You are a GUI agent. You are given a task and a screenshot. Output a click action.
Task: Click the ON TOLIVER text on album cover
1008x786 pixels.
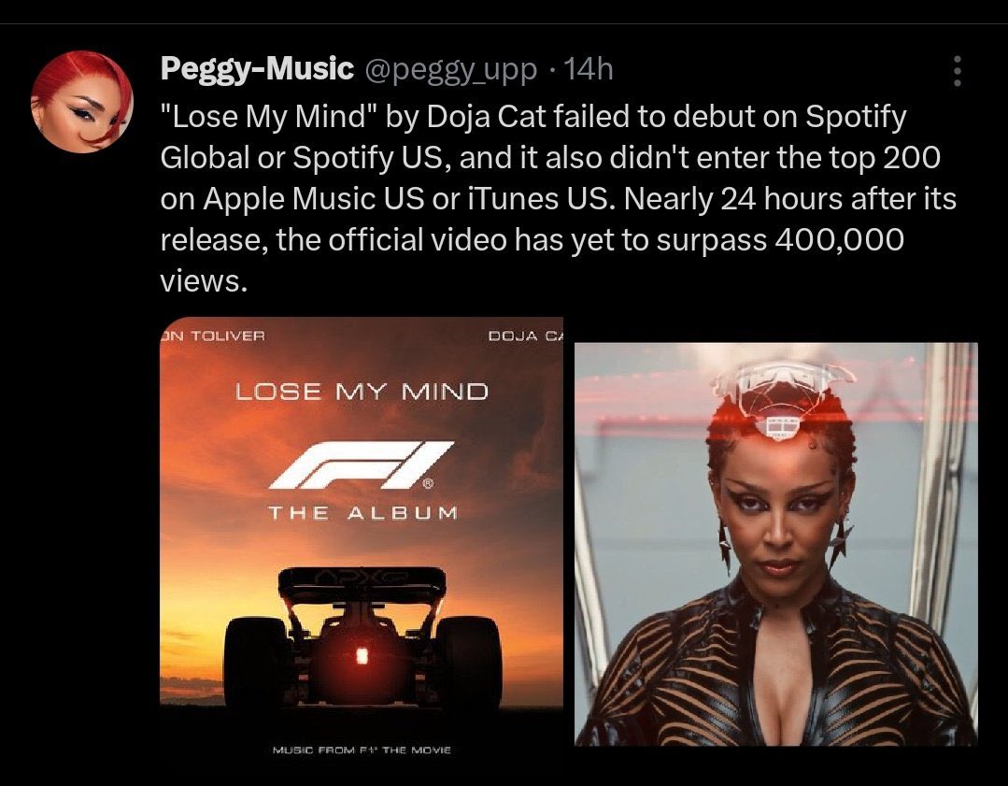point(212,336)
